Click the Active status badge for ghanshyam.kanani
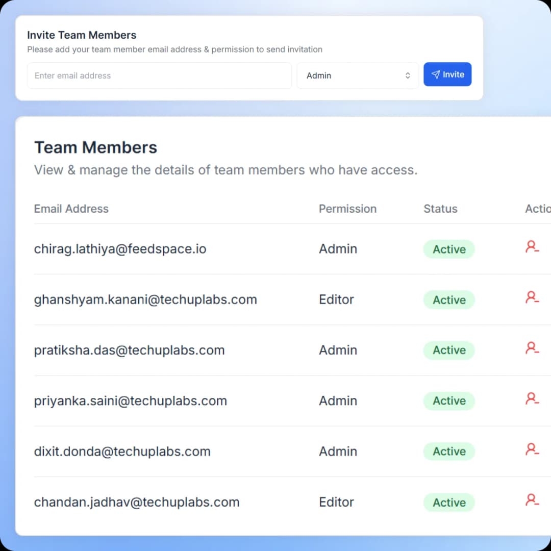Image resolution: width=551 pixels, height=551 pixels. 448,300
